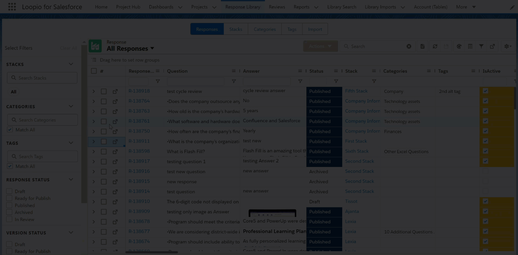Collapse the Version Status section
518x255 pixels.
[x=71, y=233]
